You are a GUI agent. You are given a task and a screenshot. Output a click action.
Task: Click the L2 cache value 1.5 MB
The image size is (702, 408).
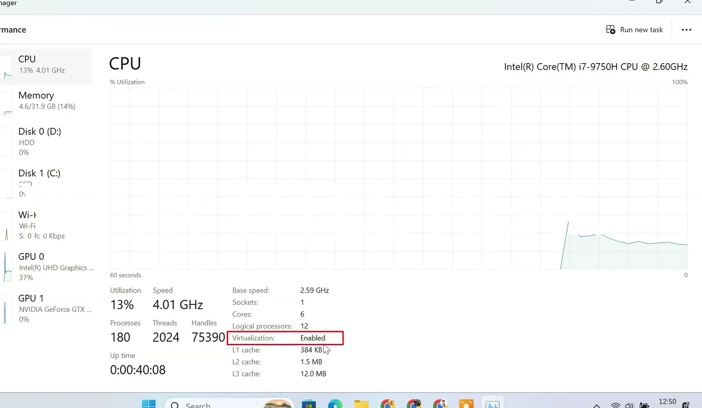point(311,362)
